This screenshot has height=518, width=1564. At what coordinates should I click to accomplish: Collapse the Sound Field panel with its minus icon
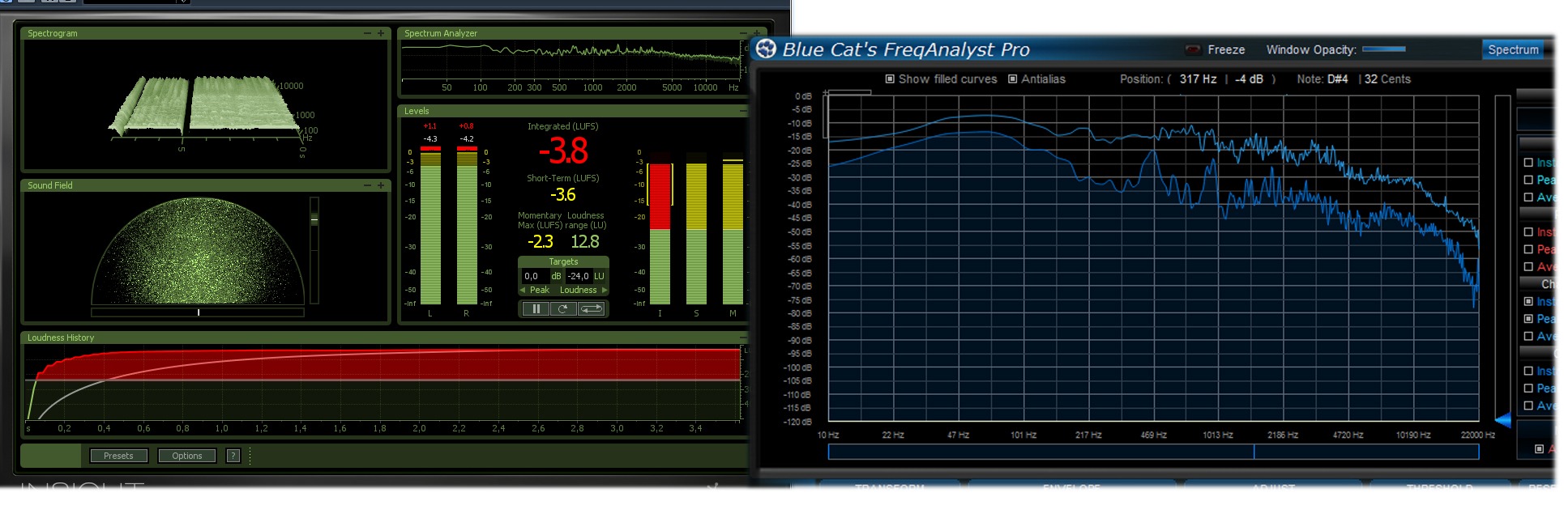click(367, 185)
